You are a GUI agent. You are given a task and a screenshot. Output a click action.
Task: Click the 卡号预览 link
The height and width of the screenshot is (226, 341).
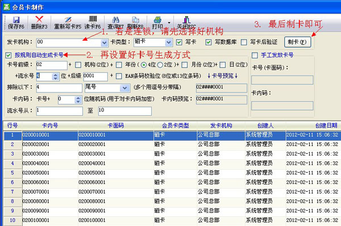(222, 76)
